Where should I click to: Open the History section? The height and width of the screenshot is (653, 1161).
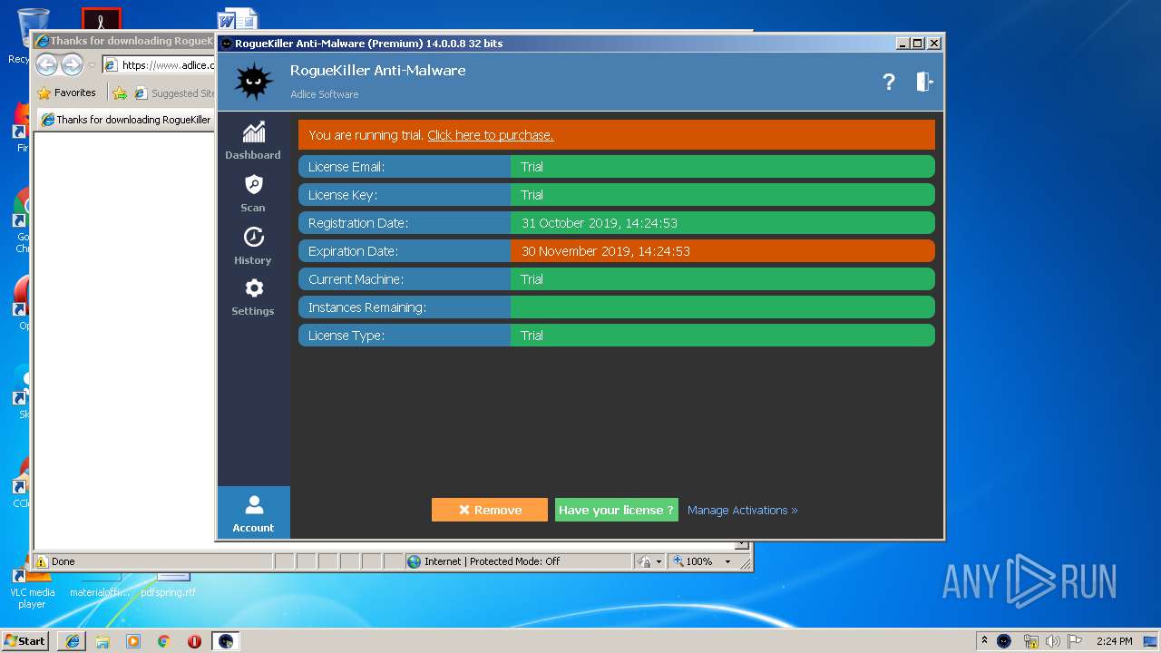click(253, 245)
